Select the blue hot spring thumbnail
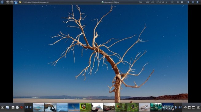This screenshot has width=201, height=112. [38, 107]
